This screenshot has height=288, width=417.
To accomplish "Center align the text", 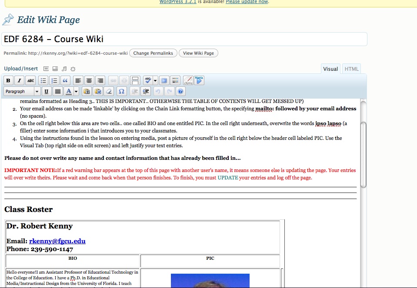I will pos(89,81).
